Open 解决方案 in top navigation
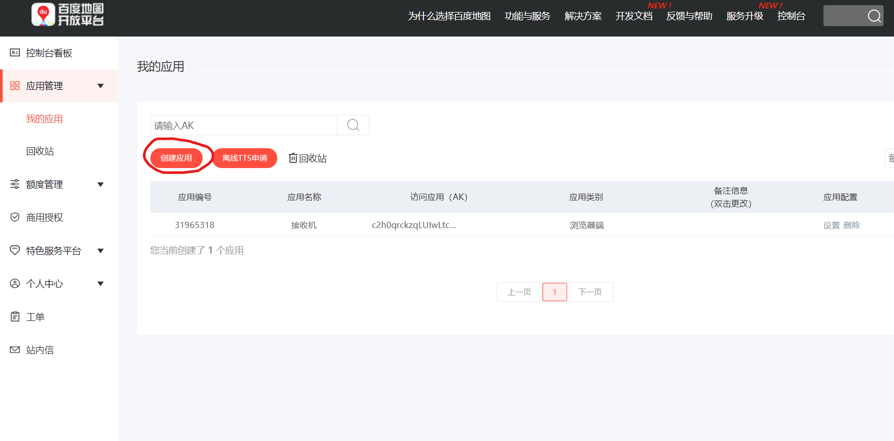 (x=583, y=16)
